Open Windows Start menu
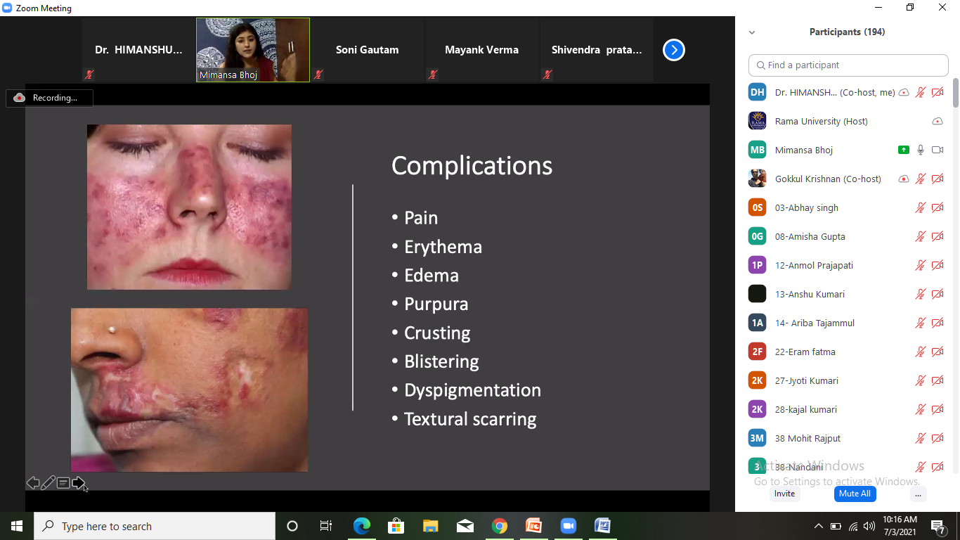960x540 pixels. (x=17, y=526)
